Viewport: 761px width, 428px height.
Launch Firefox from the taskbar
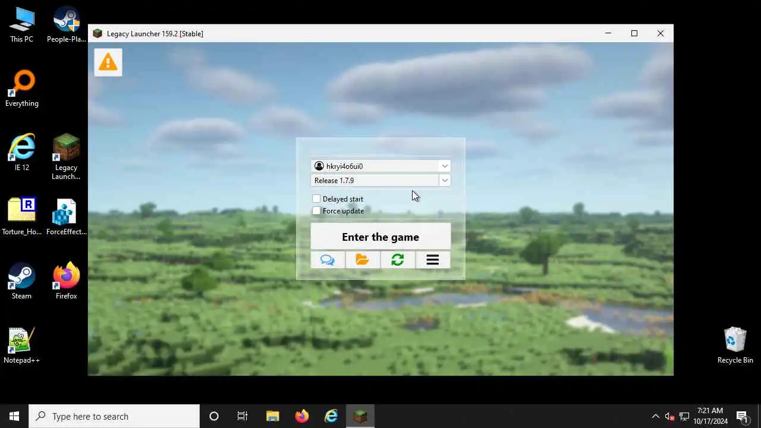[302, 416]
